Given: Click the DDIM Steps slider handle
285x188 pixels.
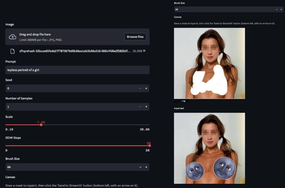Looking at the screenshot, I should (x=150, y=146).
